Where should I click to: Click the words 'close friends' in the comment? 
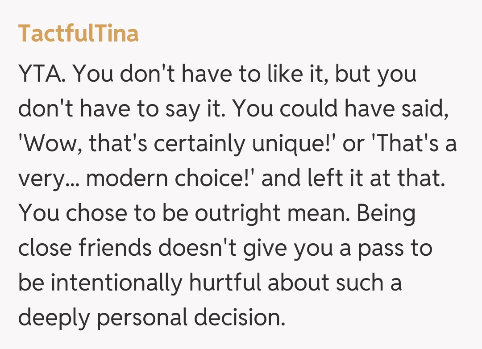86,248
